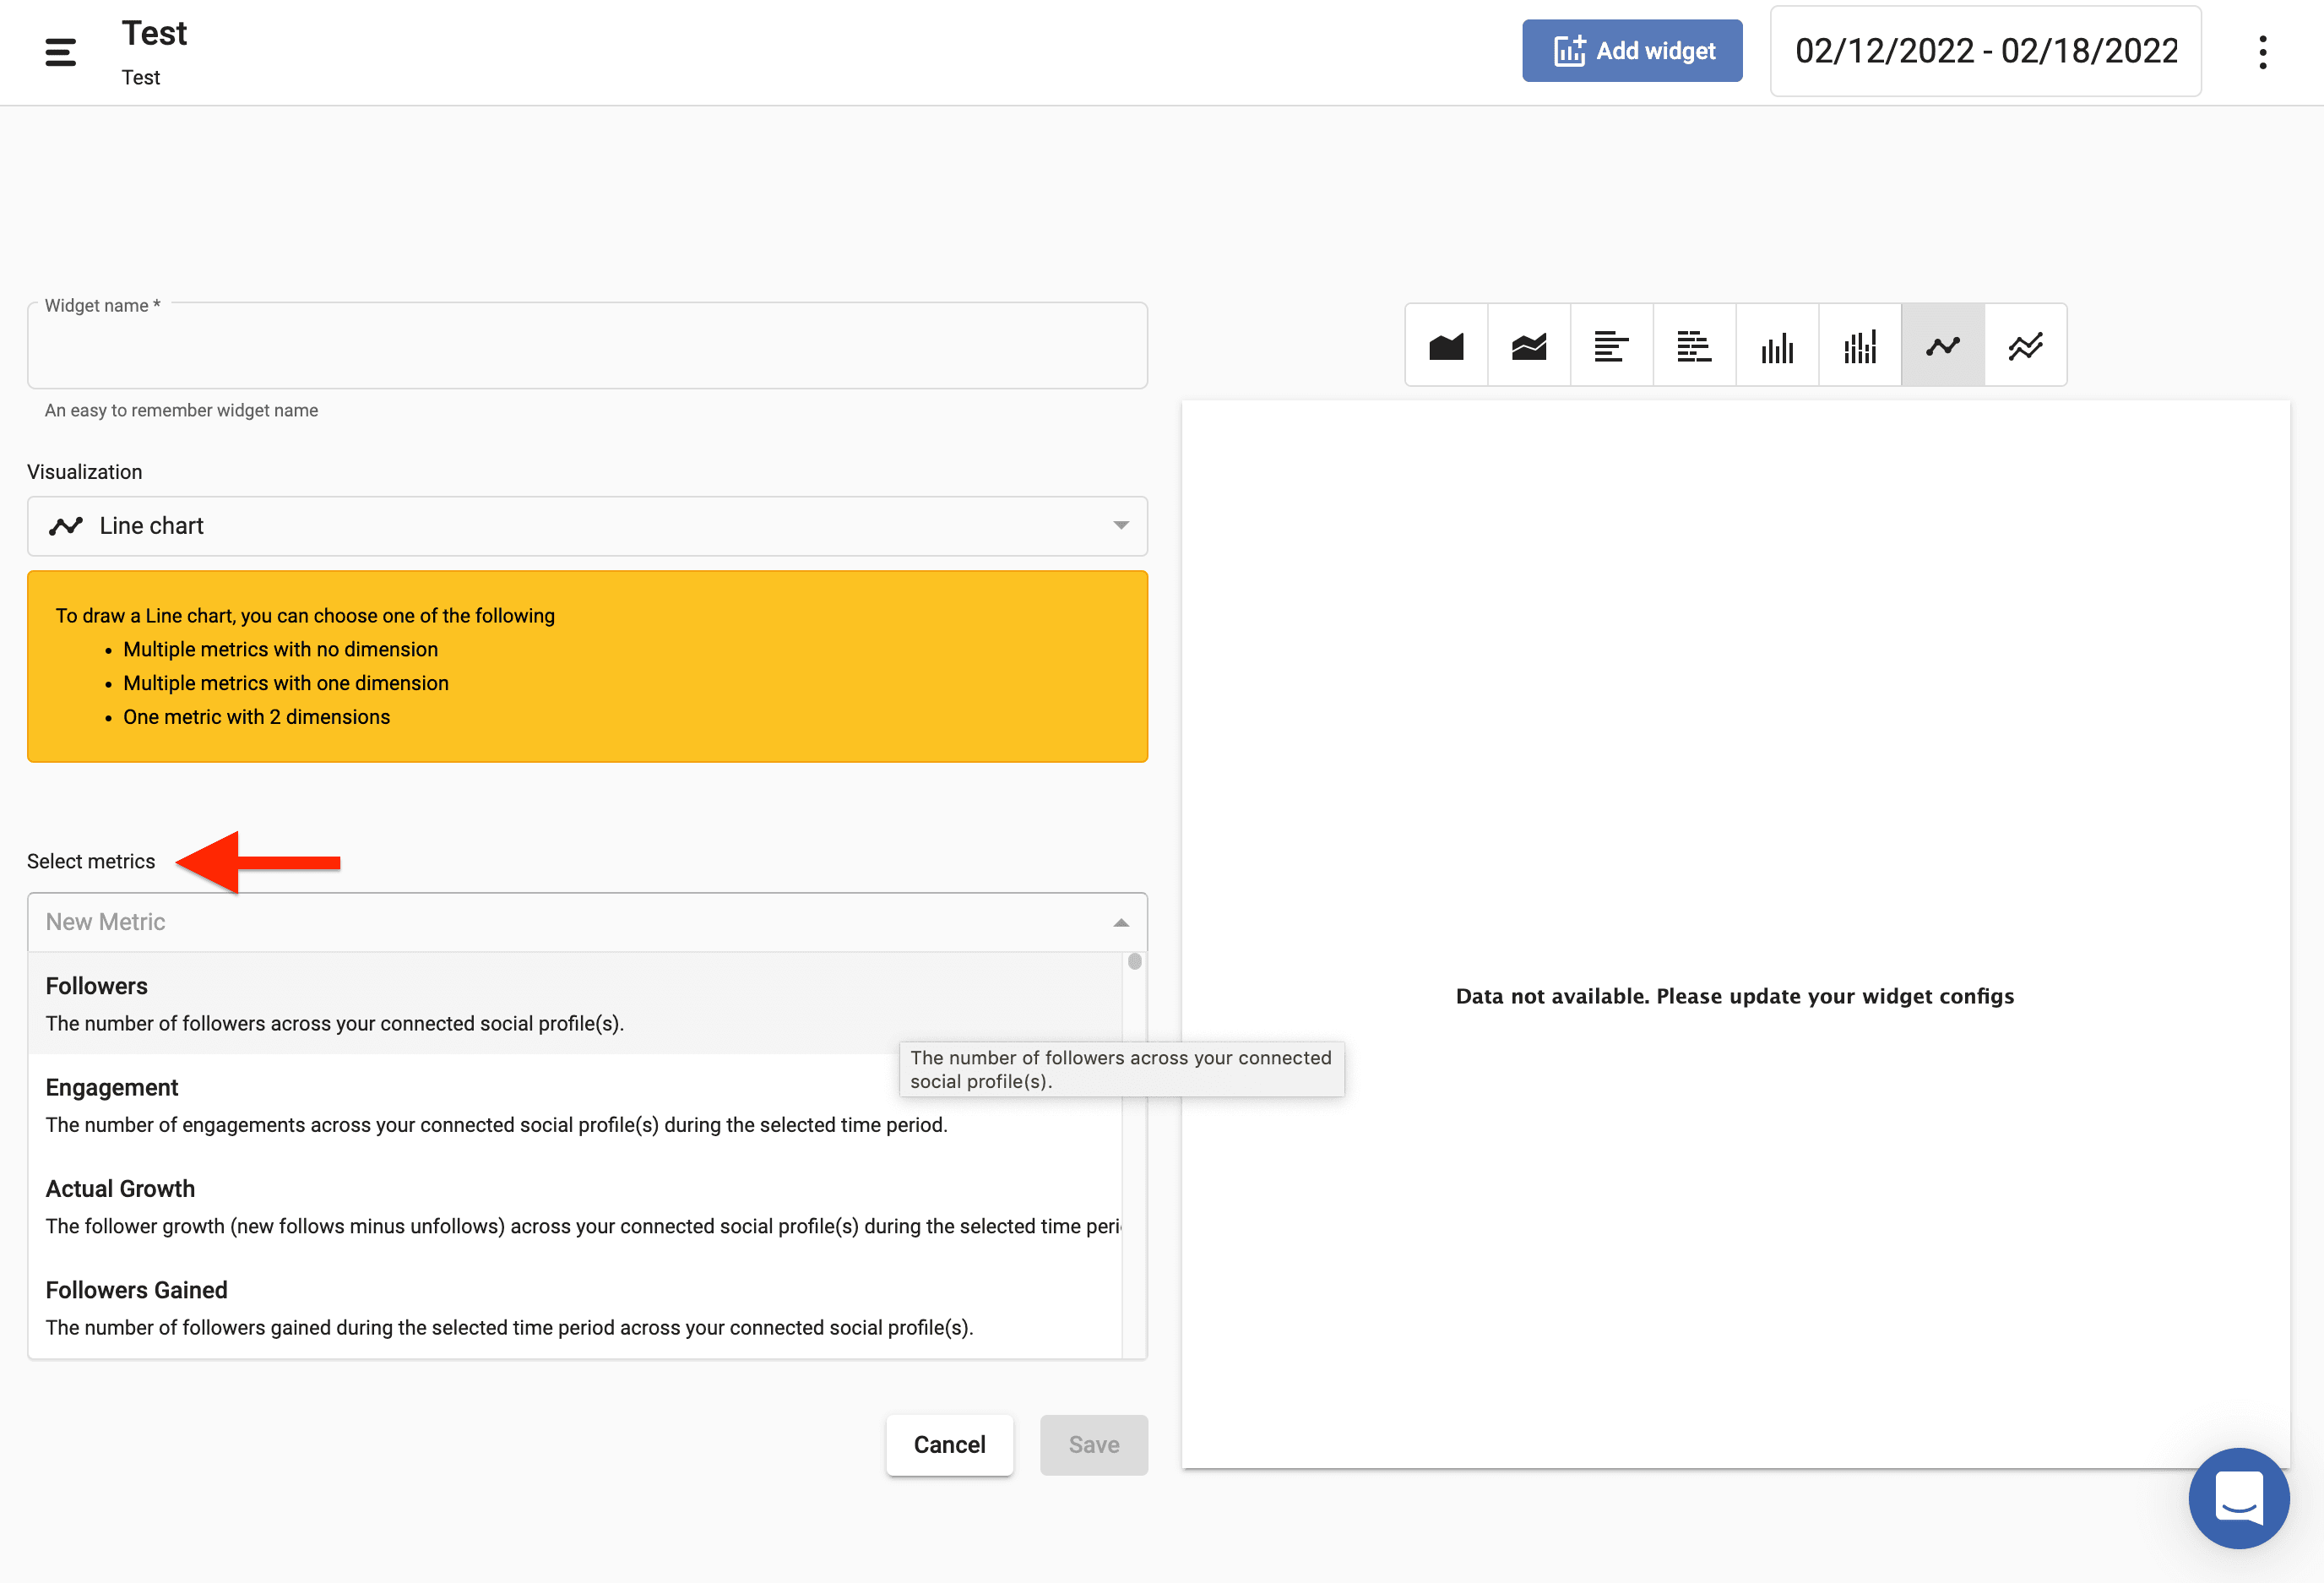Choose the stacked horizontal bar chart icon
Image resolution: width=2324 pixels, height=1583 pixels.
coord(1693,346)
